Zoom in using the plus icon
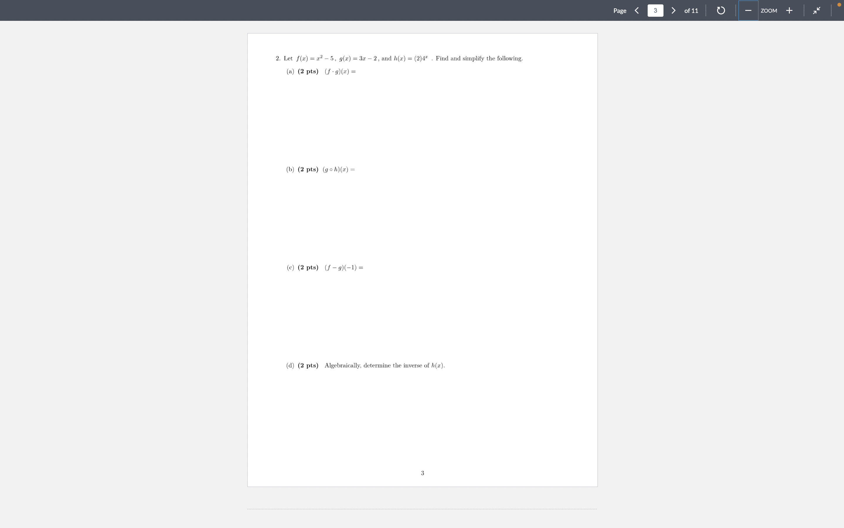This screenshot has width=844, height=528. point(789,11)
